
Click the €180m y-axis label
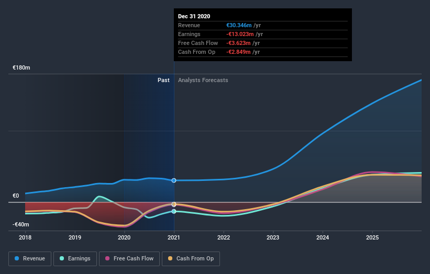point(21,67)
